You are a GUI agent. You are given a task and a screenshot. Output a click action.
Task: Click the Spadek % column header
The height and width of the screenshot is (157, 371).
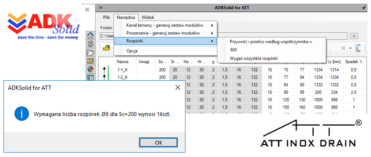(354, 61)
